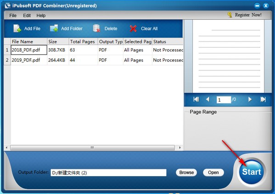Click the Add Folder toolbar button
Image resolution: width=275 pixels, height=194 pixels.
point(66,29)
